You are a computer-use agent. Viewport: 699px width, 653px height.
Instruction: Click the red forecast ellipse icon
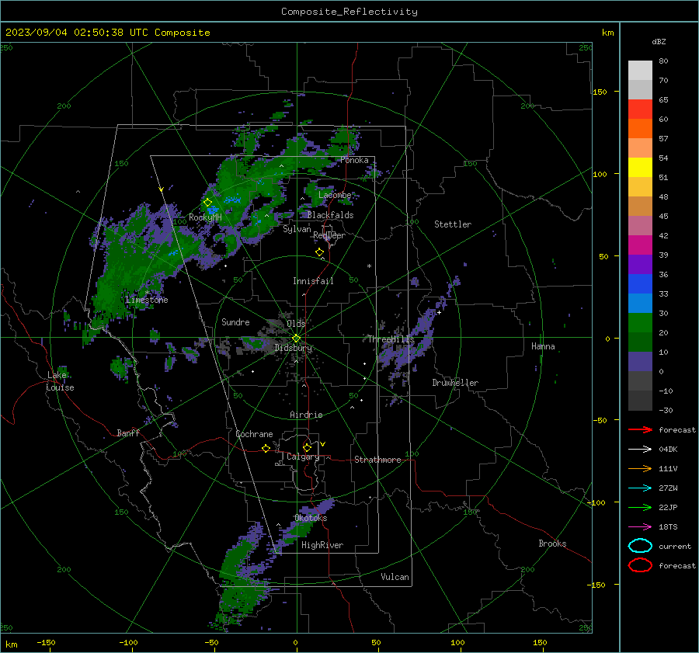coord(640,565)
